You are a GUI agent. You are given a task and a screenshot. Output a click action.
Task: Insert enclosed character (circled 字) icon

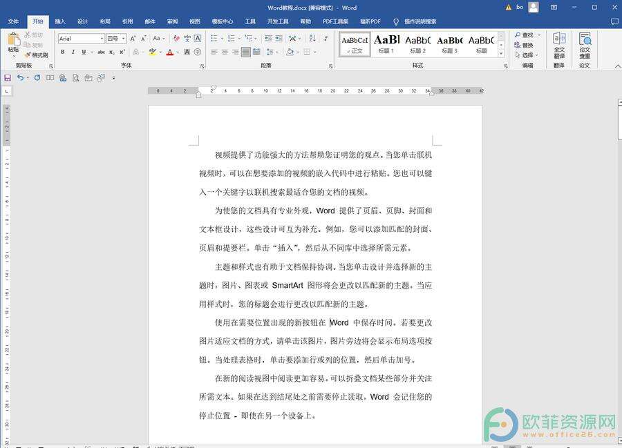point(198,52)
